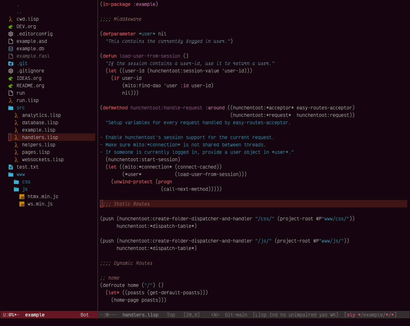The width and height of the screenshot is (410, 326).
Task: Click the org icon beside README.org
Action: tap(11, 86)
